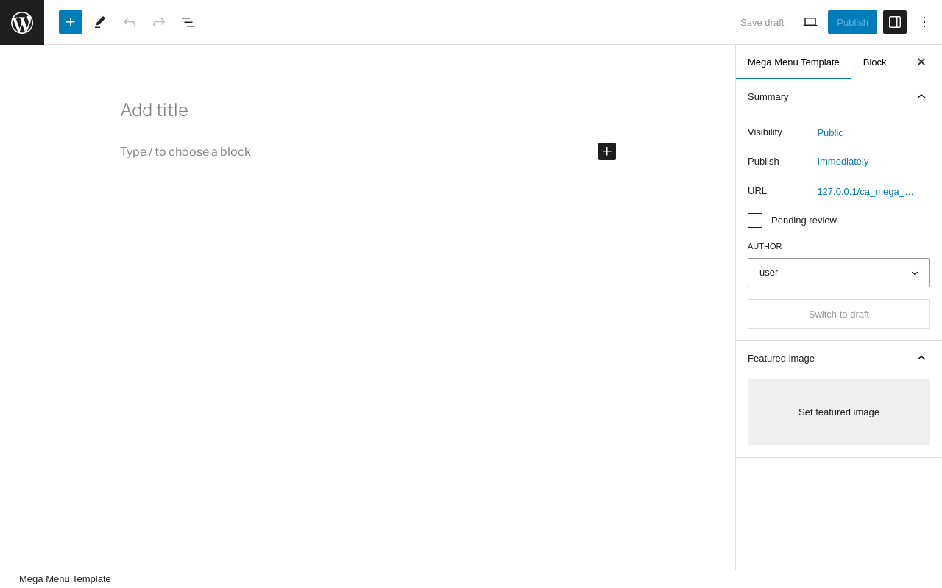This screenshot has width=942, height=588.
Task: Open the Document Overview list view
Action: (x=188, y=22)
